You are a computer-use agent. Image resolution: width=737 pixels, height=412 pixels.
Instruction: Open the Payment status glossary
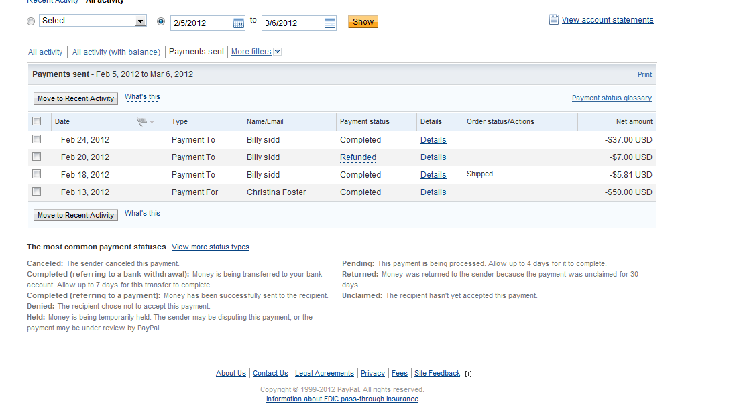pyautogui.click(x=612, y=98)
